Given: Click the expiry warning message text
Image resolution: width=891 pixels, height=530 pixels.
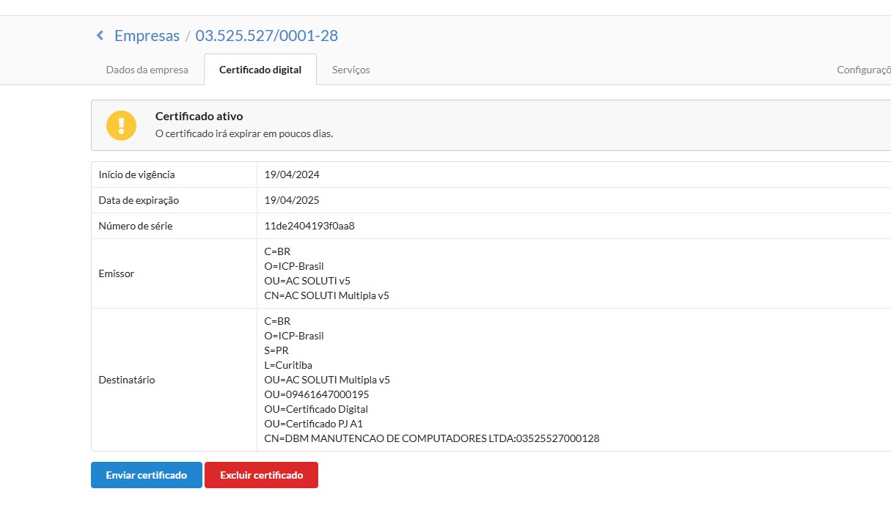Looking at the screenshot, I should click(x=244, y=134).
